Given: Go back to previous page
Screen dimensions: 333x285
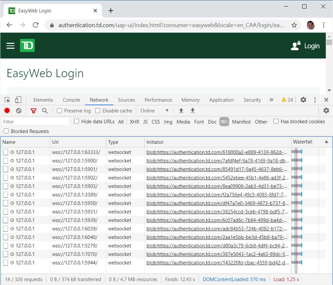Looking at the screenshot, I should click(x=9, y=25).
